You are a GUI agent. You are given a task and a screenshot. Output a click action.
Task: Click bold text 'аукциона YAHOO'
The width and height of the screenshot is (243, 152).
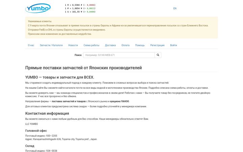119,101
